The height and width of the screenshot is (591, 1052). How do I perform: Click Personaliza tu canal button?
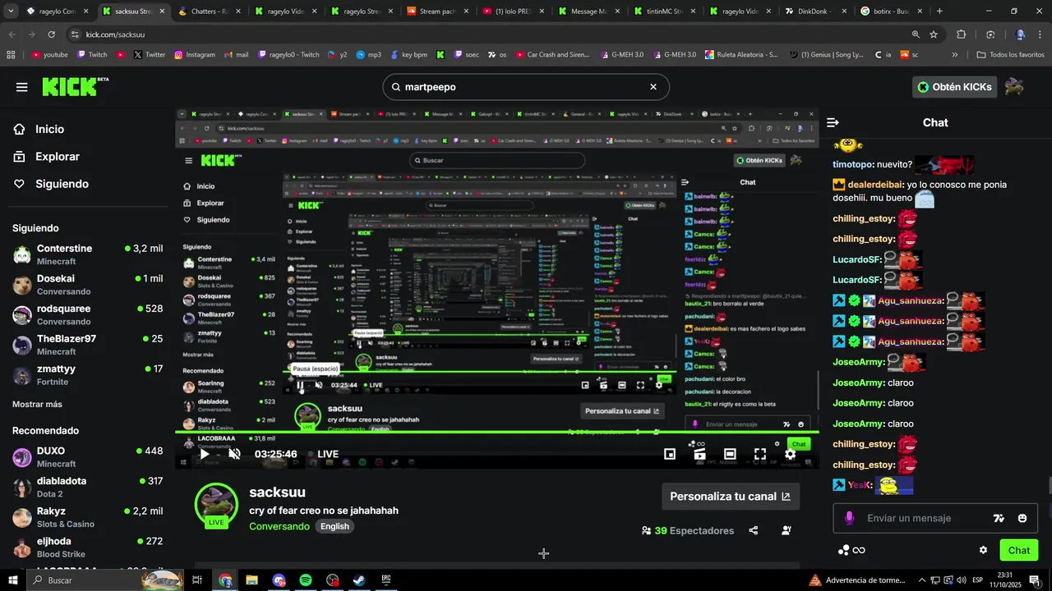pos(730,497)
